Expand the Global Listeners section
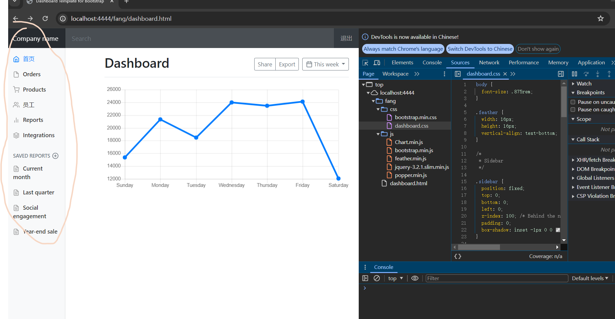This screenshot has height=319, width=615. point(573,178)
